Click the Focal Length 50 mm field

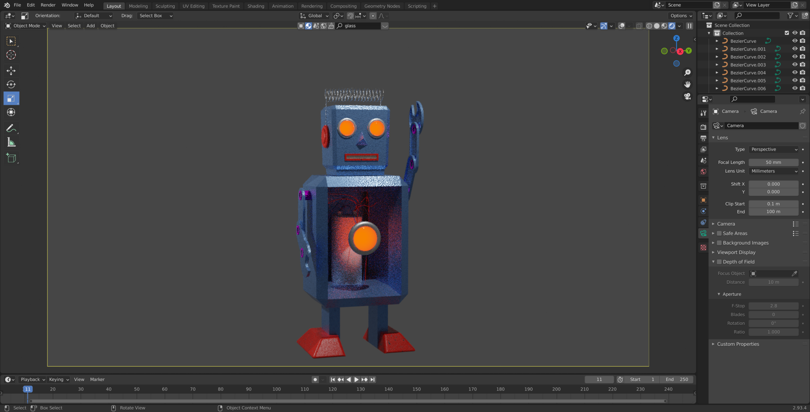773,162
